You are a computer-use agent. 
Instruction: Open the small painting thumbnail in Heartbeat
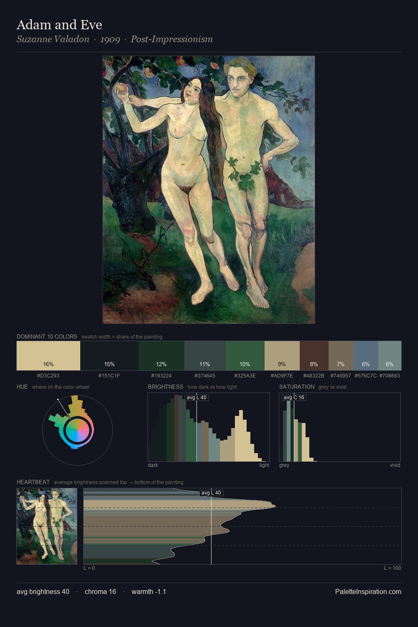[x=47, y=526]
